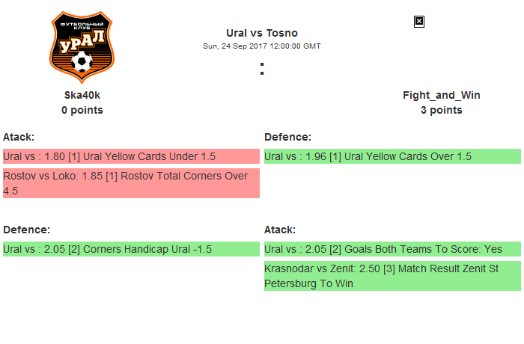Click the Ural vs Tosno match title
This screenshot has height=344, width=524.
[262, 33]
